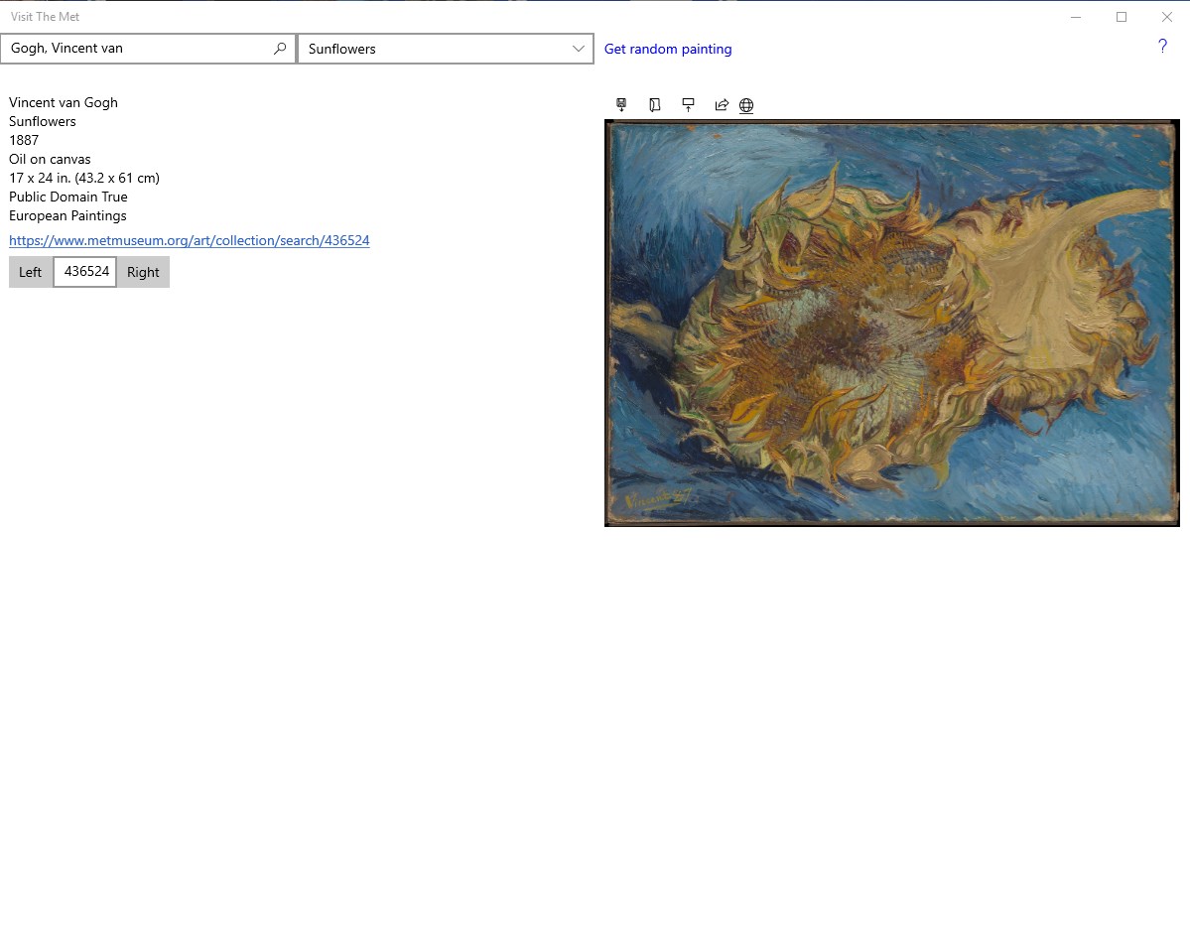Select the 'Vincent van Gogh' artist text
This screenshot has width=1190, height=926.
pyautogui.click(x=64, y=102)
